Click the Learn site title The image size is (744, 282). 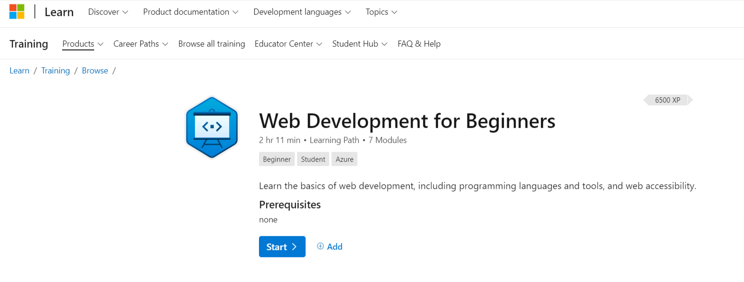tap(59, 12)
